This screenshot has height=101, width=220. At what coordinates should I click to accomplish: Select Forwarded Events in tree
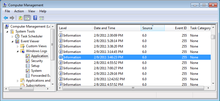coord(41,76)
